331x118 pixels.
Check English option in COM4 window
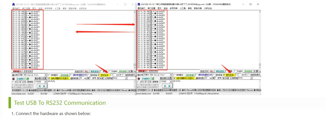click(x=110, y=71)
